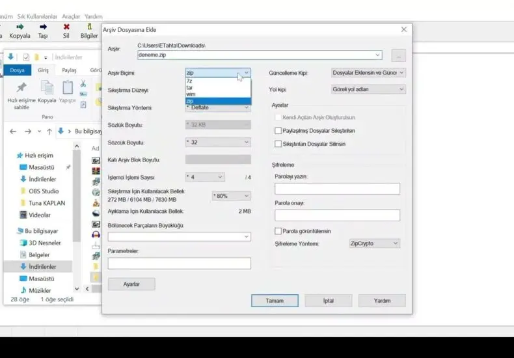Screen dimensions: 514x358
Task: Choose tar in the Arşiv Biçimi list
Action: click(x=218, y=87)
